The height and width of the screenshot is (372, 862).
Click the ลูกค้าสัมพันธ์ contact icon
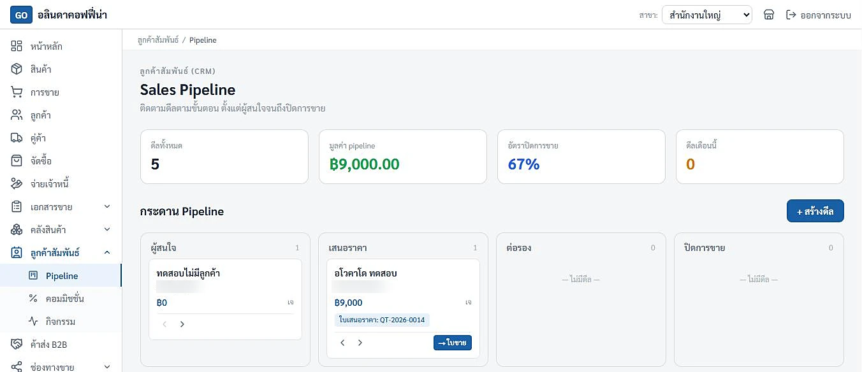coord(17,253)
